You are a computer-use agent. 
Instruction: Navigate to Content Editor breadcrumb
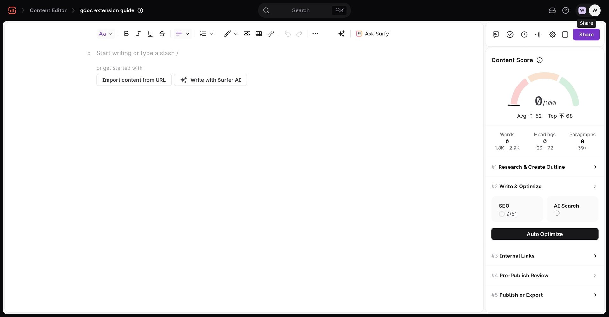tap(48, 10)
